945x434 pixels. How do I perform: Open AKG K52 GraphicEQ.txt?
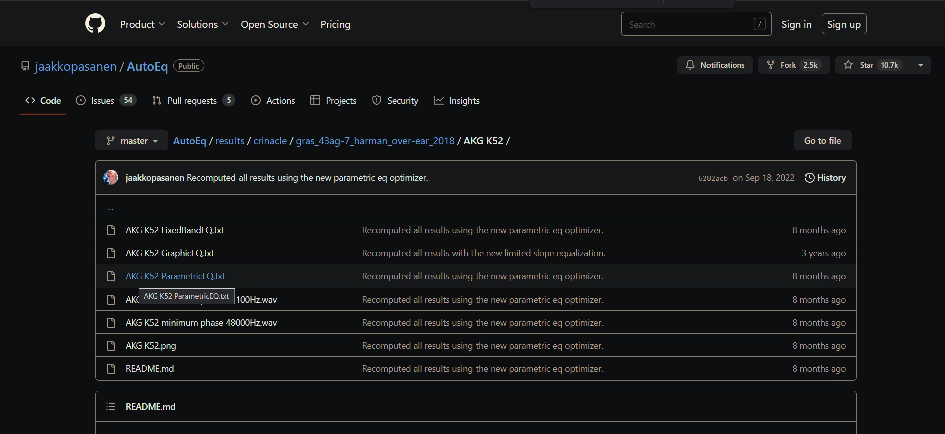[x=170, y=253]
